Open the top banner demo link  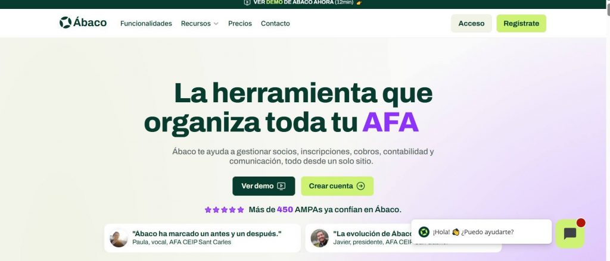pyautogui.click(x=303, y=2)
